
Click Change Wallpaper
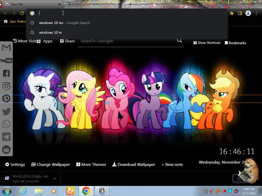click(50, 165)
